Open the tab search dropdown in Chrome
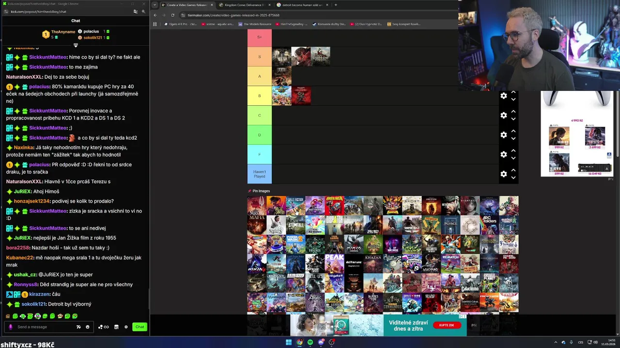This screenshot has width=620, height=348. click(x=154, y=5)
